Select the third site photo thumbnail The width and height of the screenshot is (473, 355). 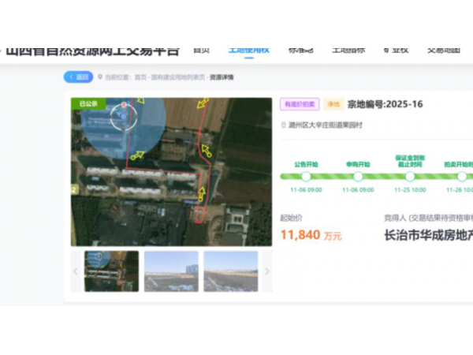pyautogui.click(x=230, y=271)
